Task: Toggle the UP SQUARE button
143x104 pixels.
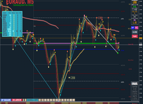Action: [x=6, y=100]
